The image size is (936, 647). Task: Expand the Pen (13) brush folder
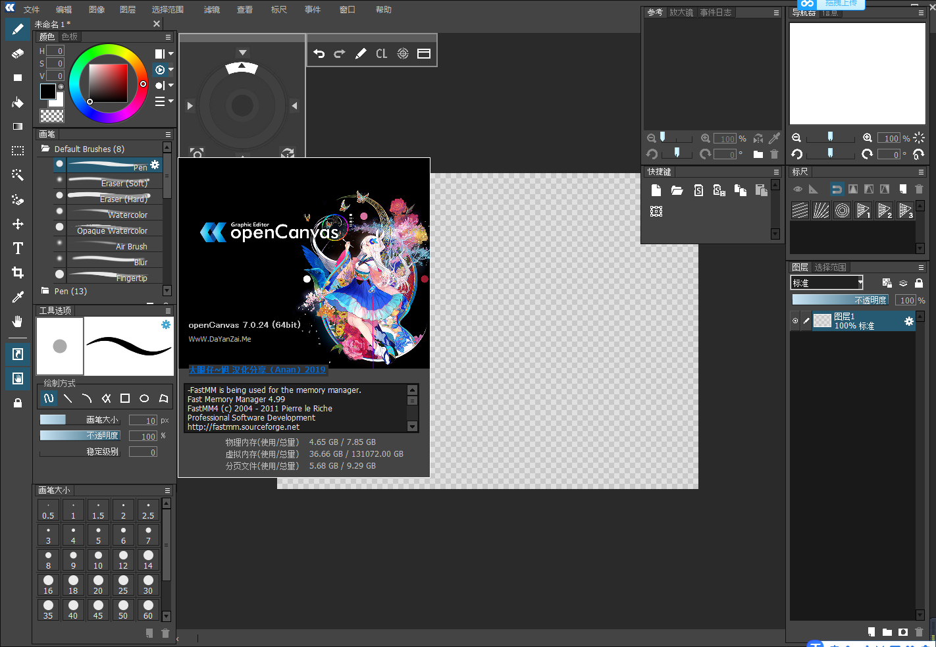pos(45,291)
